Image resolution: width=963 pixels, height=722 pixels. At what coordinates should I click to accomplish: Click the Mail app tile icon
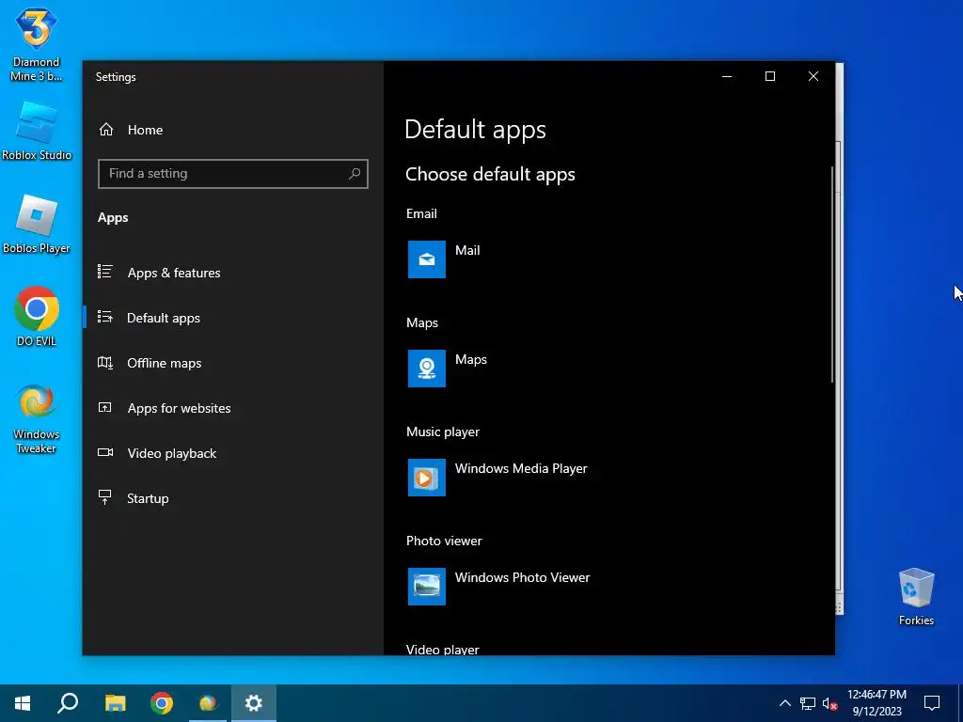coord(427,259)
